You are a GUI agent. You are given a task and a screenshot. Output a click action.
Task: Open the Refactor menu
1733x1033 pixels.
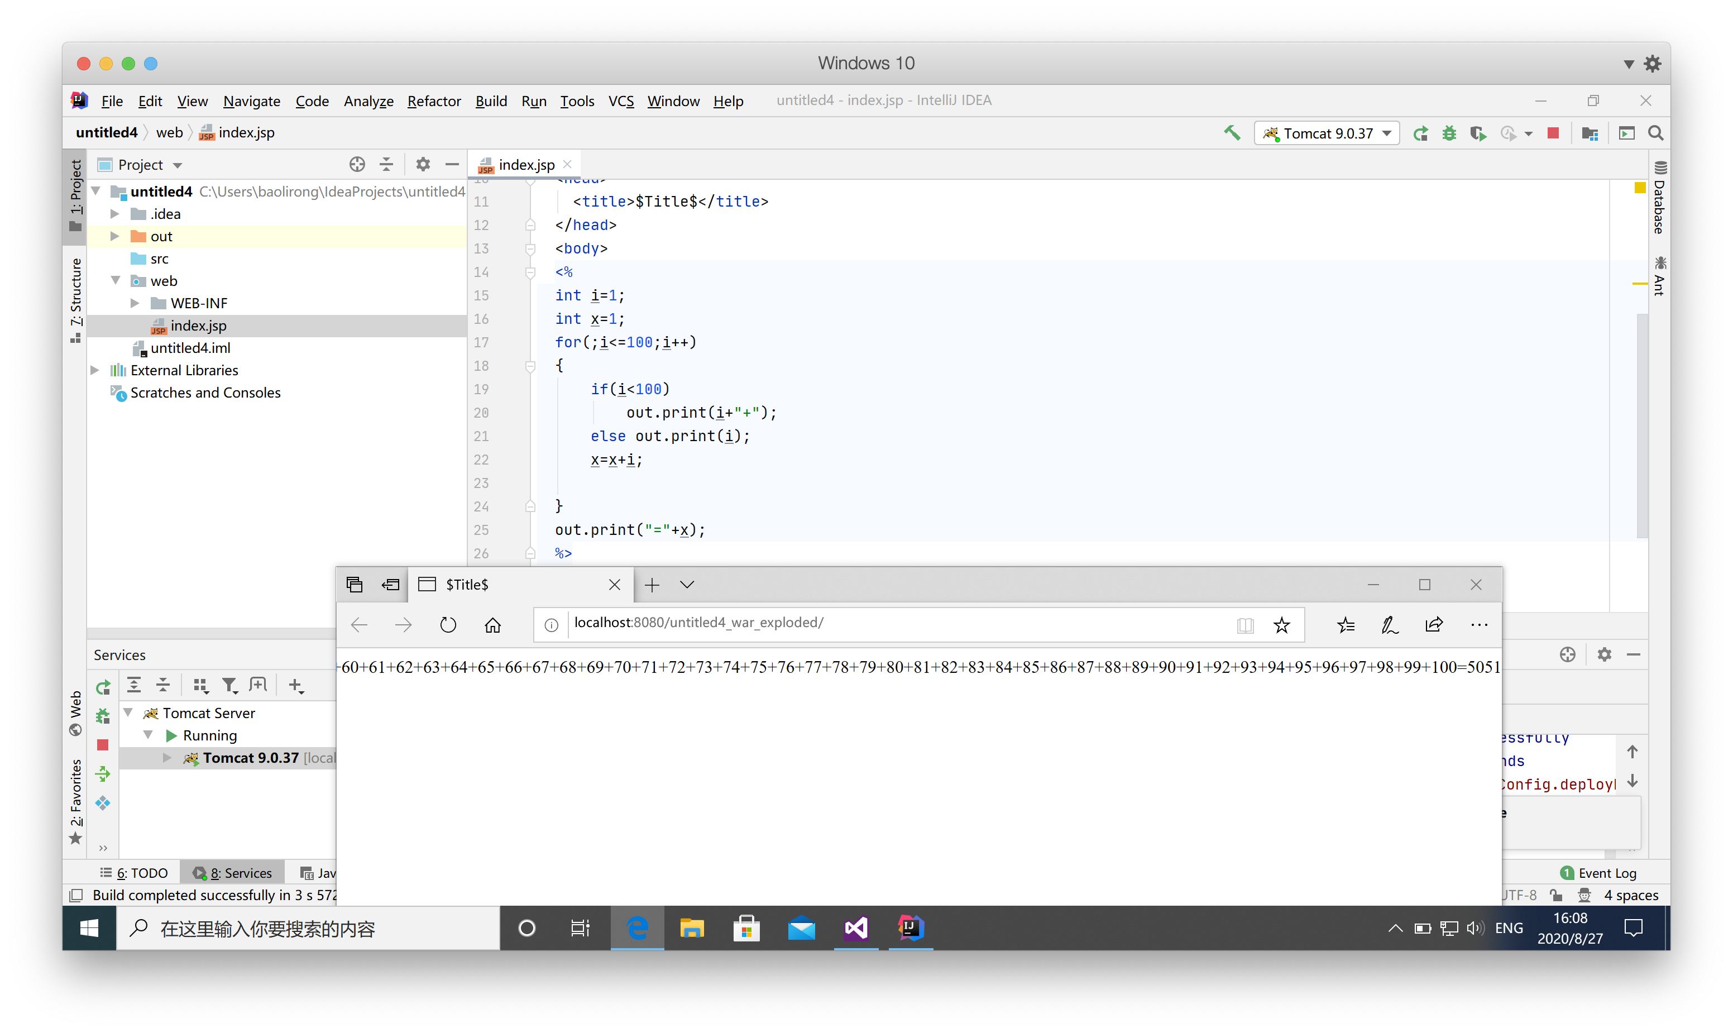click(x=434, y=101)
